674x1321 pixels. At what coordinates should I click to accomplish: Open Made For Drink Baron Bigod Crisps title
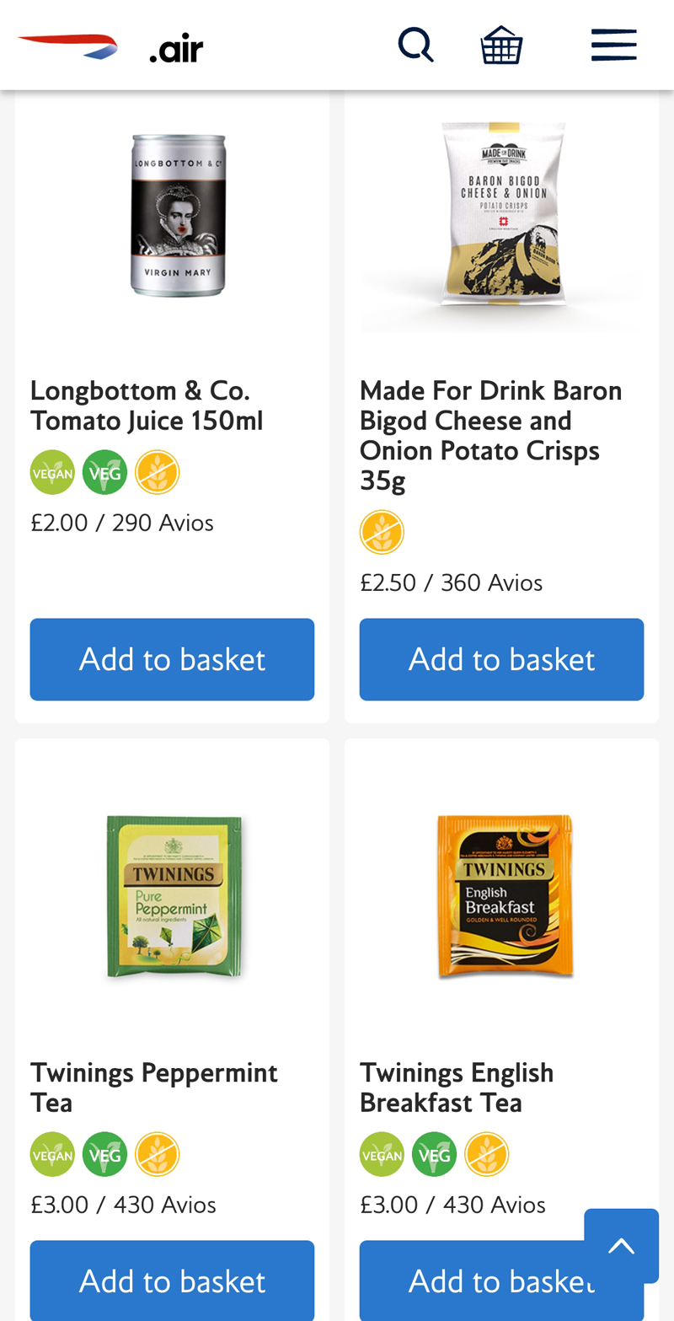click(x=491, y=434)
